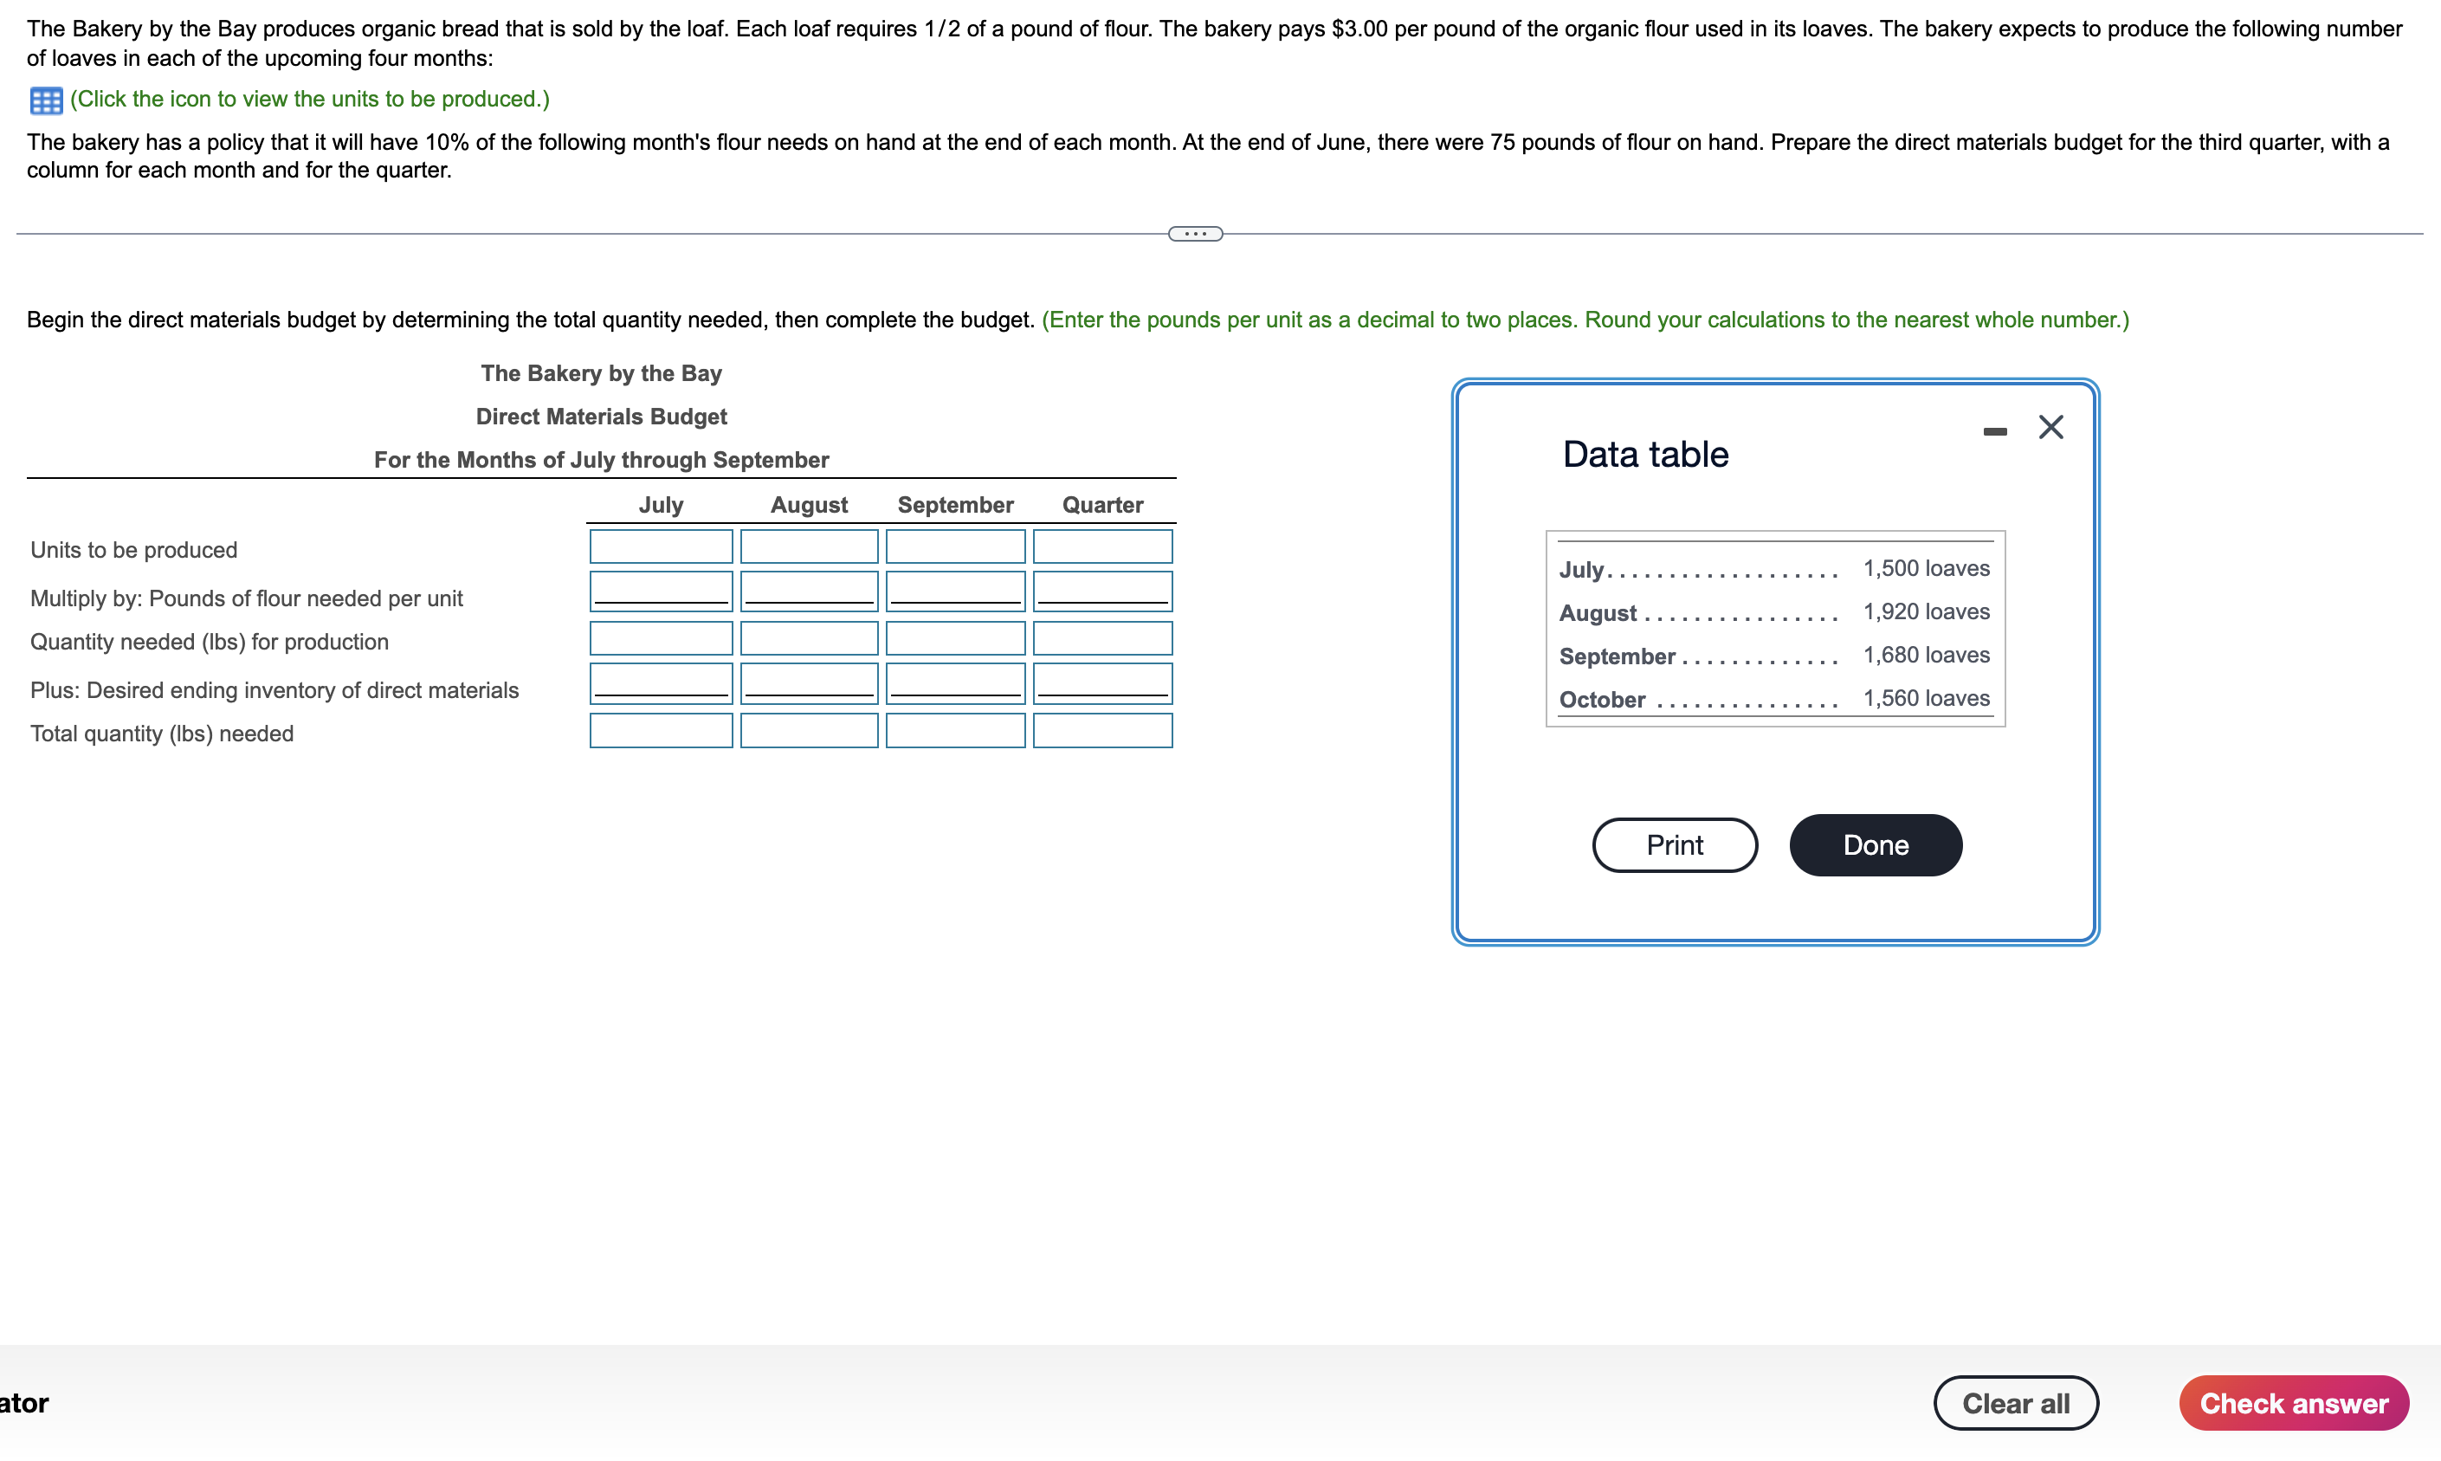This screenshot has width=2441, height=1461.
Task: Click July pounds of flour per unit field
Action: pyautogui.click(x=661, y=591)
